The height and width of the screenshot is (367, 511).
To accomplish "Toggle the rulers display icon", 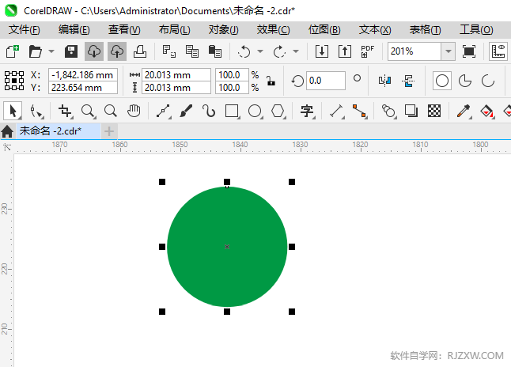I will click(x=498, y=51).
